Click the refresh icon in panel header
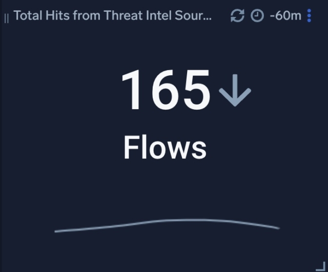The image size is (328, 272). click(x=237, y=16)
